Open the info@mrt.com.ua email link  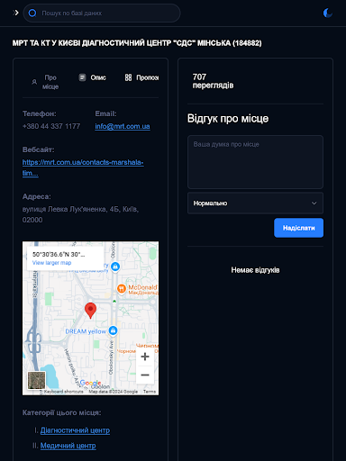click(x=123, y=126)
